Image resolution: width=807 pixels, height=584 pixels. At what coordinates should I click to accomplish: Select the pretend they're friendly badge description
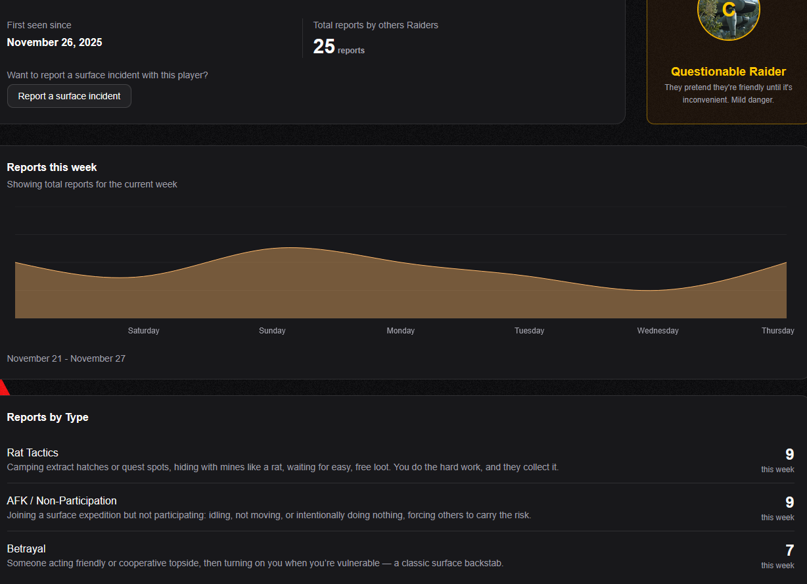(728, 93)
